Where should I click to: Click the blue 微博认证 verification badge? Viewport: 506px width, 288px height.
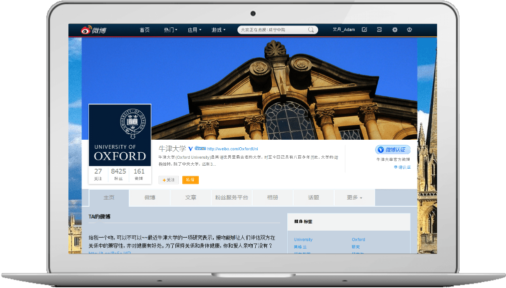click(392, 149)
